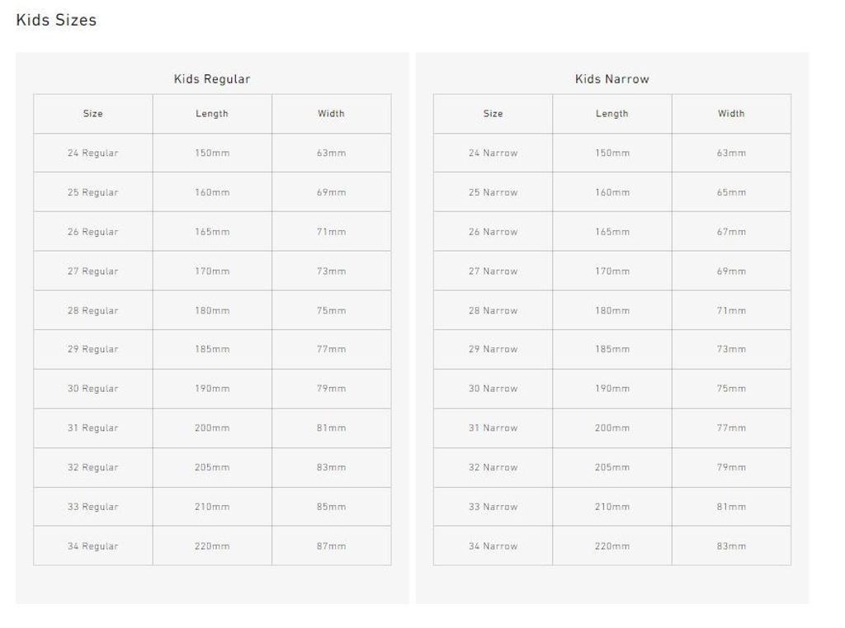
Task: Click the Width header in Kids Regular
Action: point(331,114)
